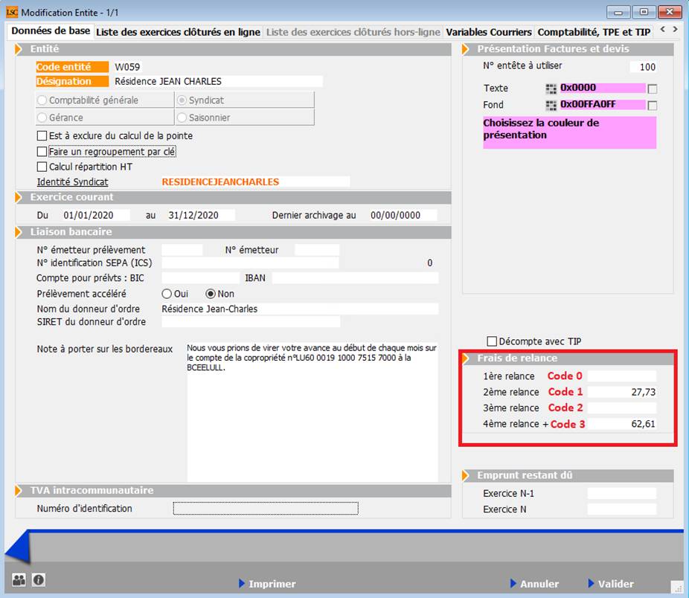Click the exercice end date 31/12/2020
Screen dimensions: 689x598
tap(201, 215)
